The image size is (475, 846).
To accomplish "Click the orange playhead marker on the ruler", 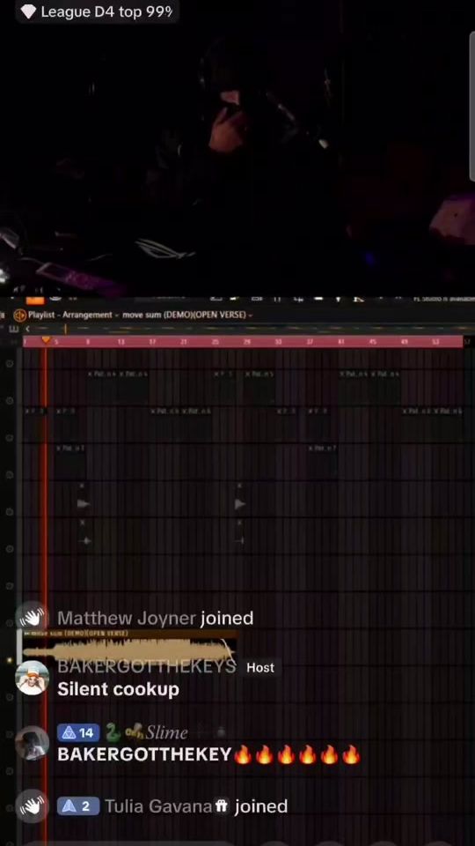I will (46, 340).
